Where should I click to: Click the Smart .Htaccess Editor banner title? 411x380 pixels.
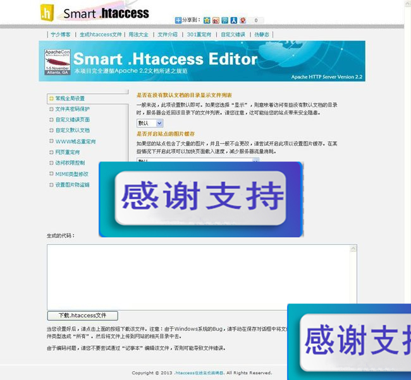tap(165, 59)
